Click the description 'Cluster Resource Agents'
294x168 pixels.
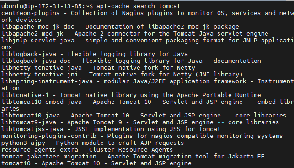(131, 150)
